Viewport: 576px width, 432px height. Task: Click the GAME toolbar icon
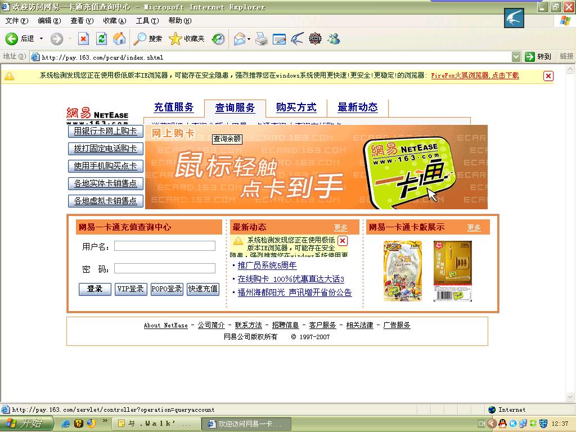(x=315, y=39)
